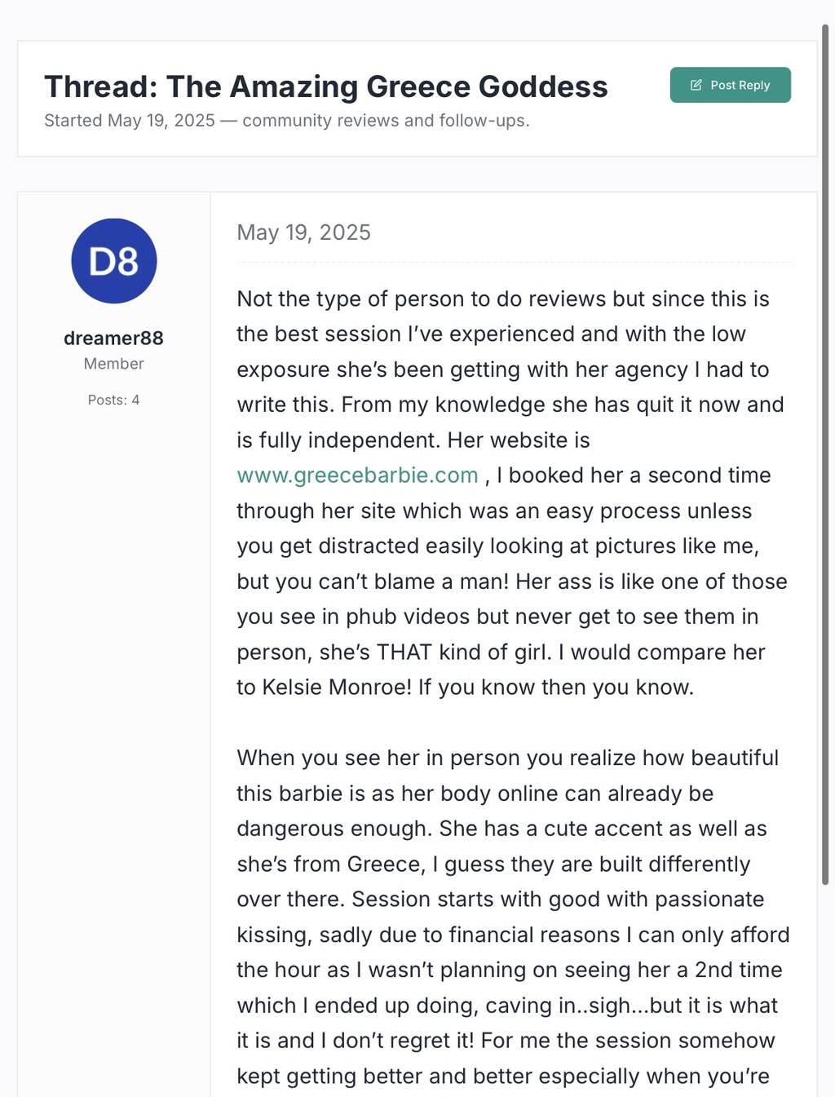Click the May 19, 2025 post date
The image size is (835, 1097).
pos(303,232)
